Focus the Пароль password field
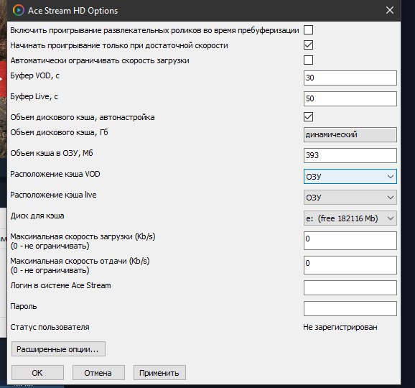Viewport: 415px width, 388px height. pyautogui.click(x=350, y=308)
